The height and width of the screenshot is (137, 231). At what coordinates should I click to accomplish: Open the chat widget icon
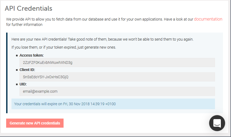[x=217, y=123]
